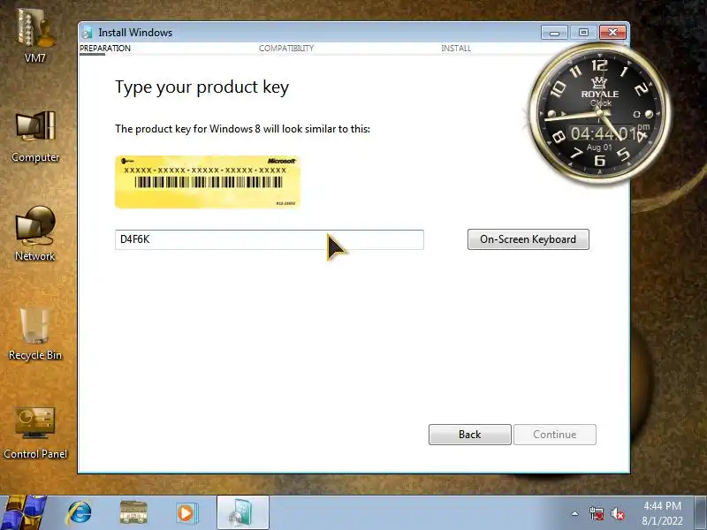Launch Internet Explorer from taskbar

80,513
